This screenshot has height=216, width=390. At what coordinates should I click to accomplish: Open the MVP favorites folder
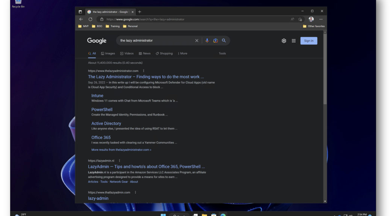point(83,26)
